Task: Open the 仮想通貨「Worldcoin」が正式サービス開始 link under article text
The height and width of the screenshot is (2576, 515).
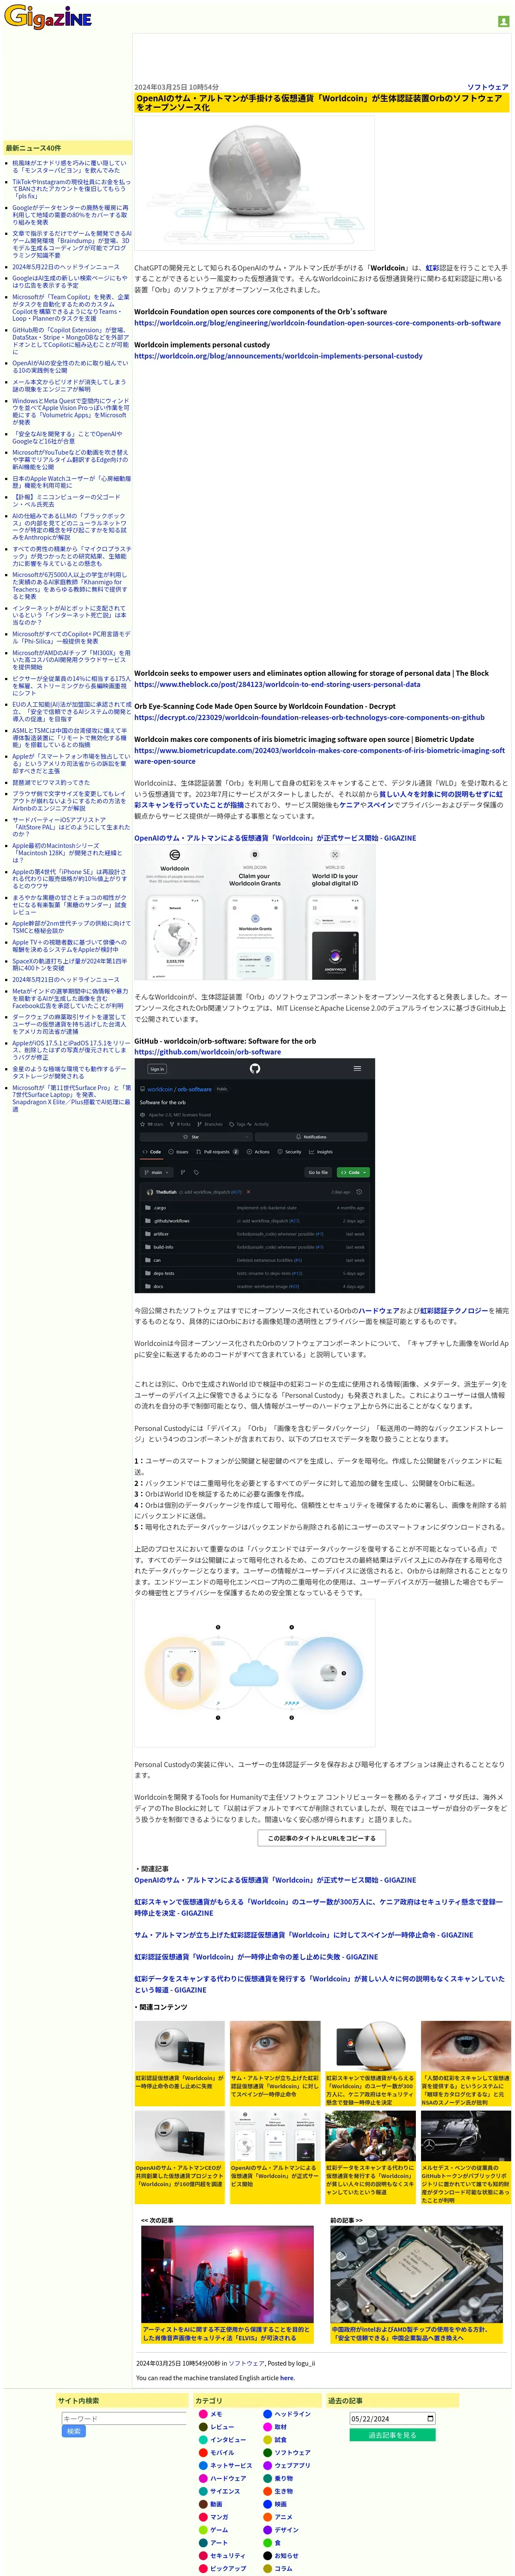Action: [x=275, y=838]
